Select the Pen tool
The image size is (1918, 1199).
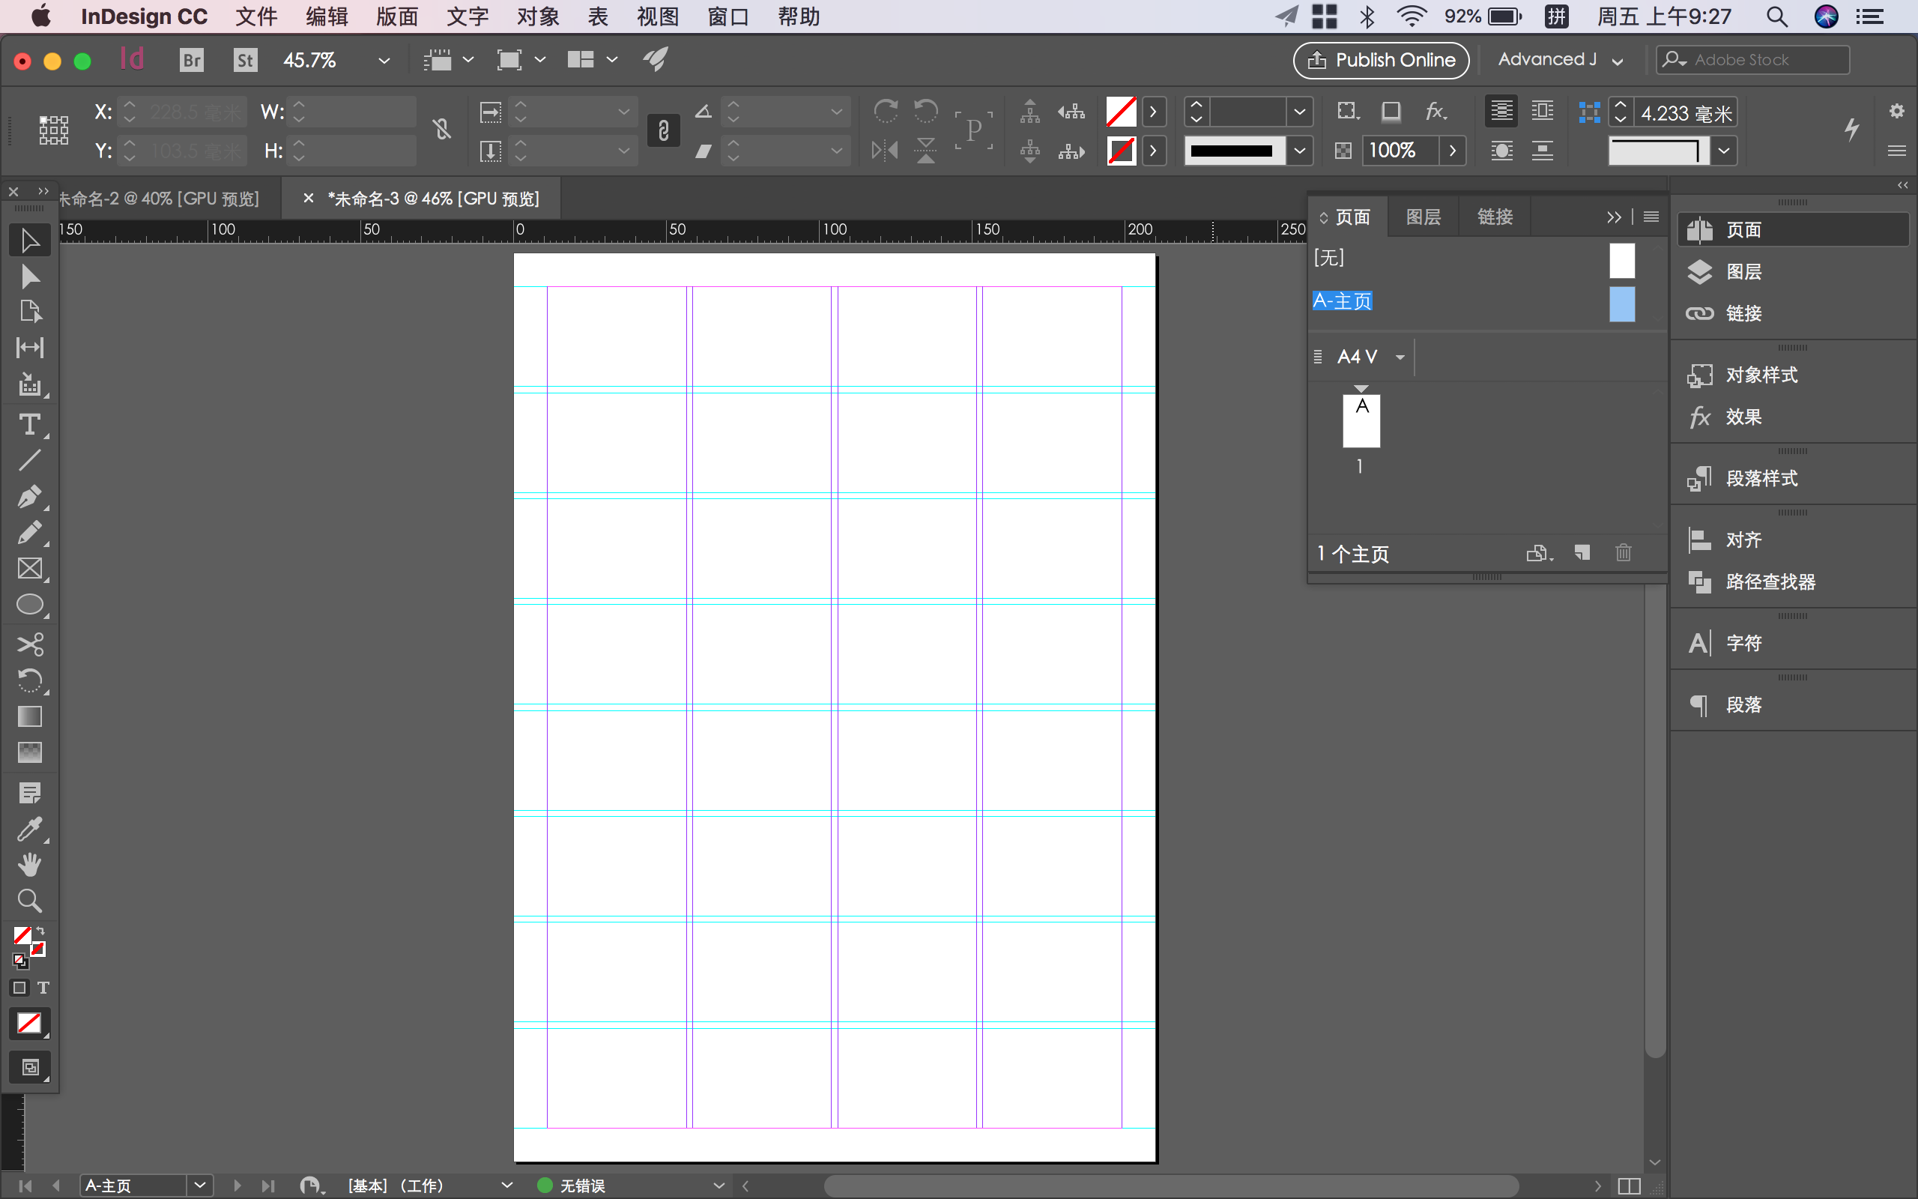point(30,497)
